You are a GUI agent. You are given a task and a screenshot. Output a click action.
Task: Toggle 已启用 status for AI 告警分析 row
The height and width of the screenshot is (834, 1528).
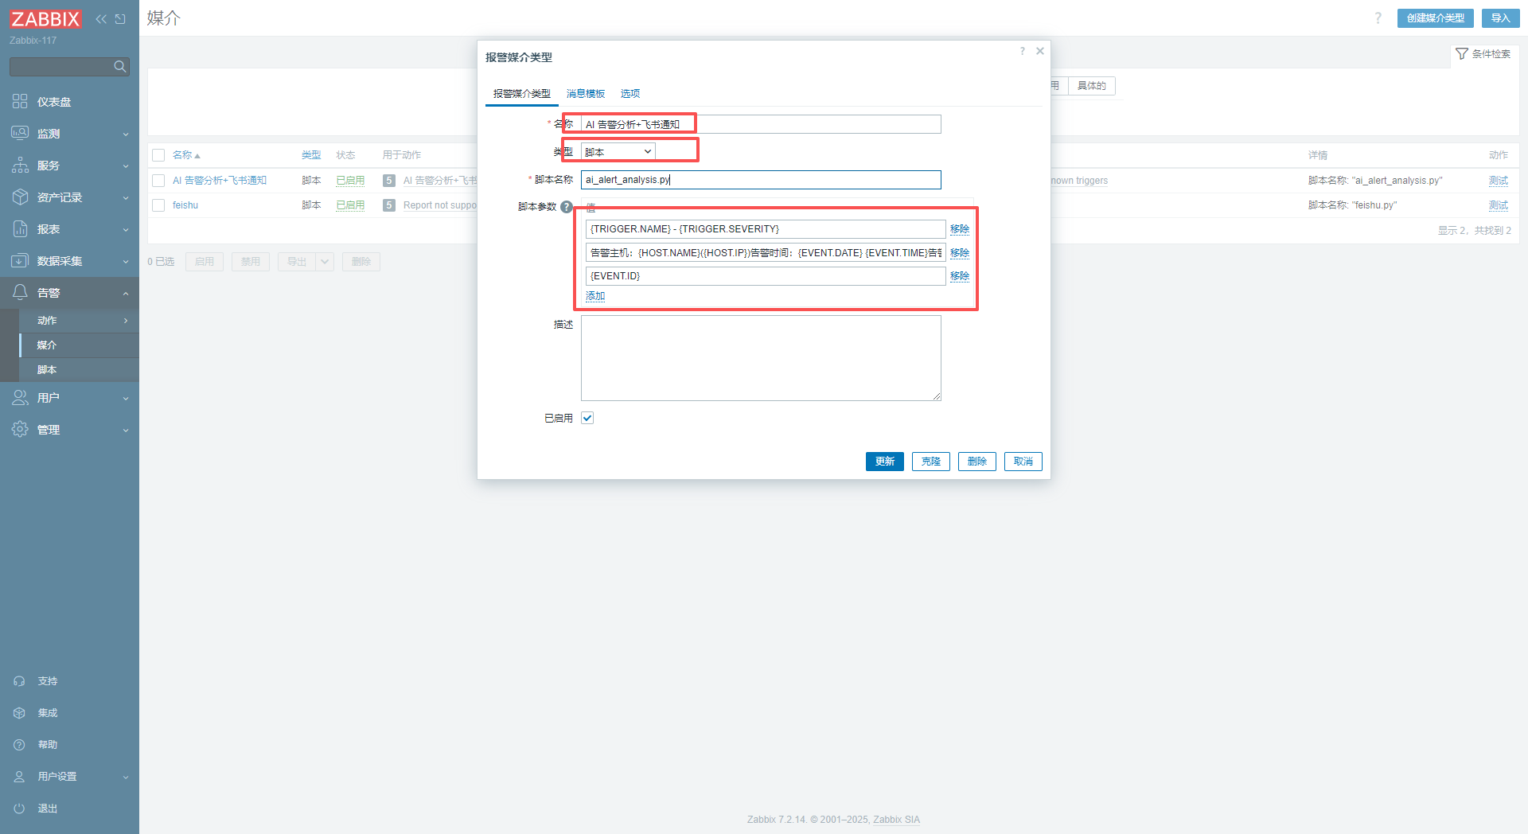tap(350, 181)
